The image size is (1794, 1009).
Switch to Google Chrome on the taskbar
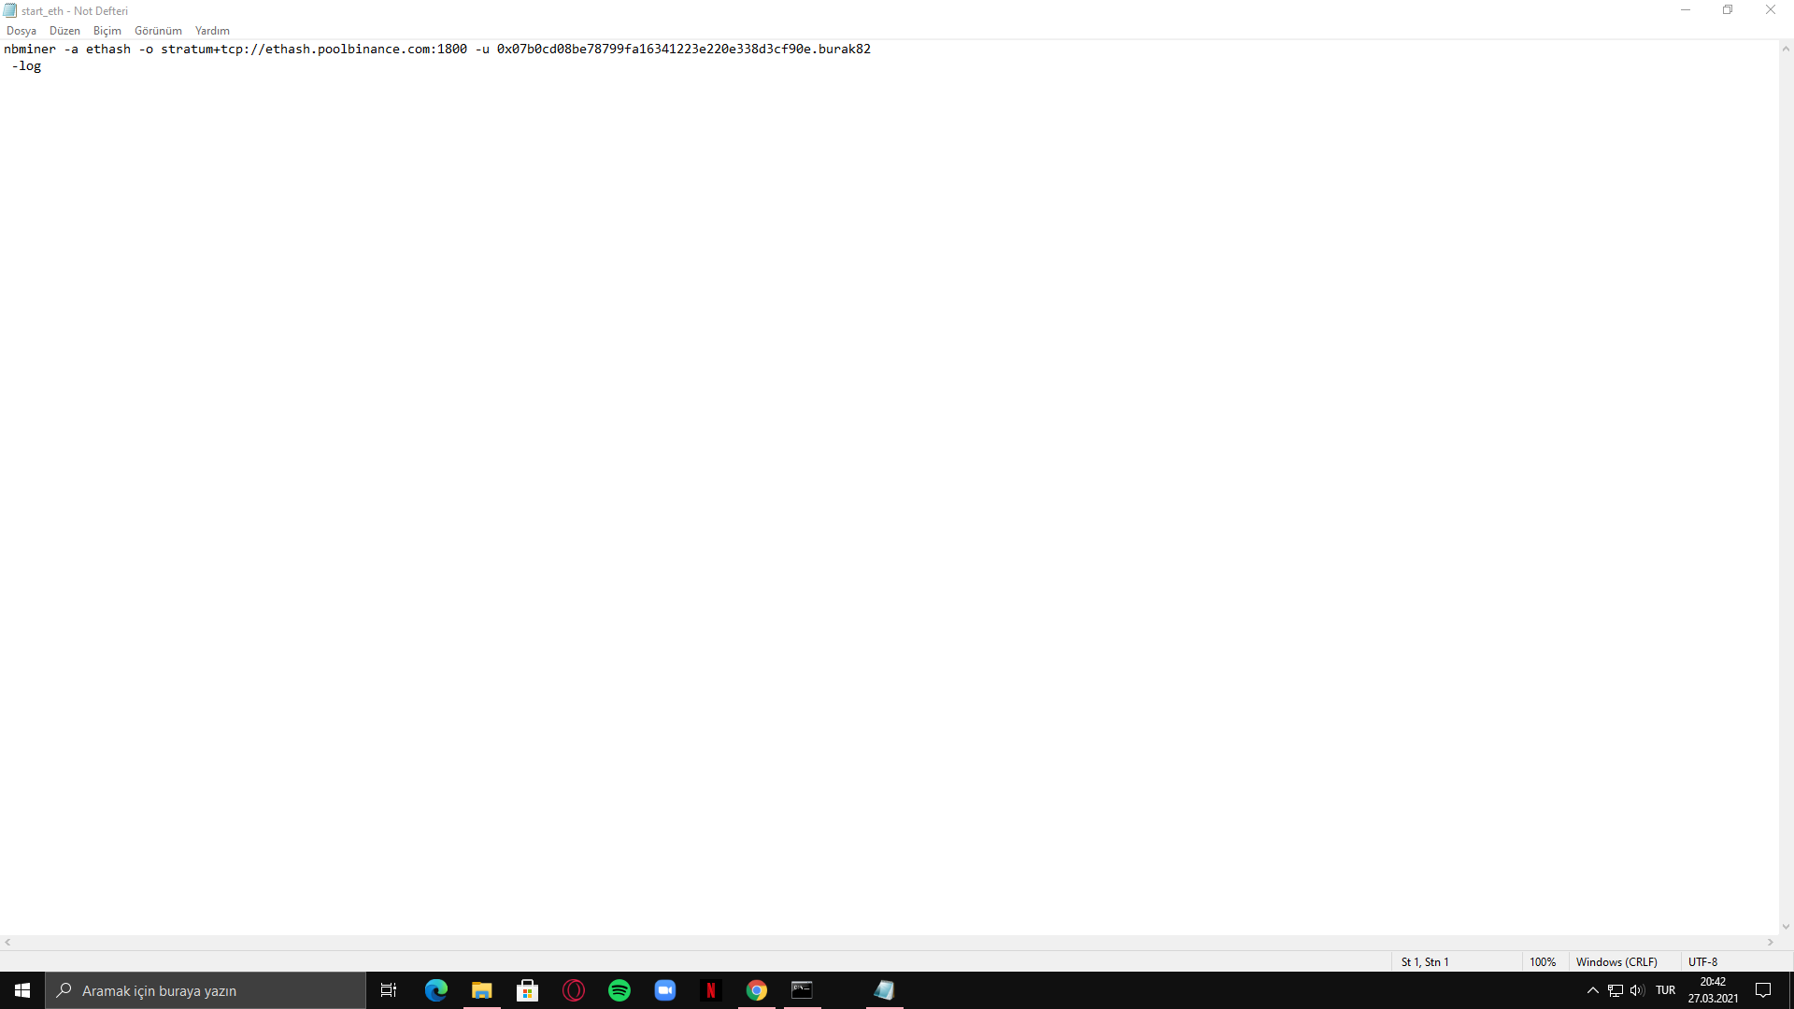[x=756, y=990]
